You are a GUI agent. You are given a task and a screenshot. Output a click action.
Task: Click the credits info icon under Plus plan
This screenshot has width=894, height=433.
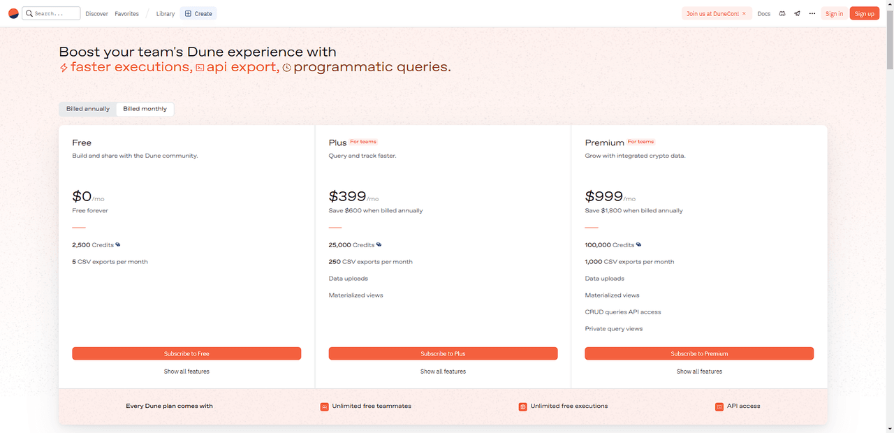click(x=379, y=244)
